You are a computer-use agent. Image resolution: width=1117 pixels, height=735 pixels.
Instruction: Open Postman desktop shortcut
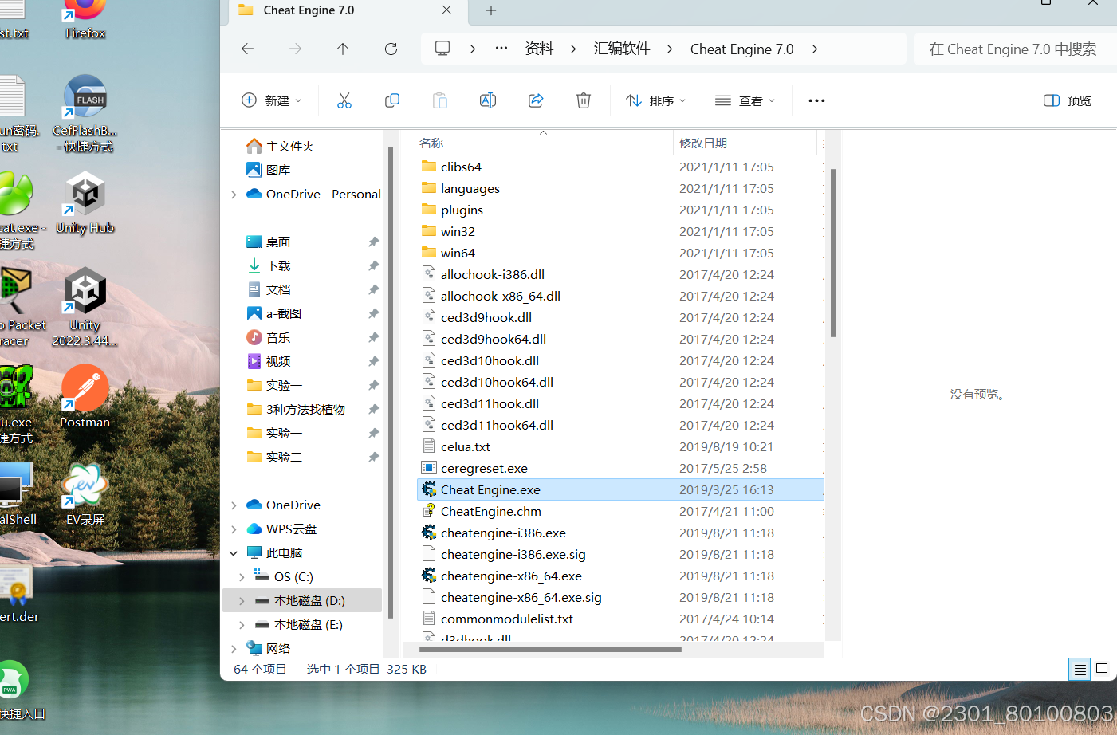pos(85,397)
